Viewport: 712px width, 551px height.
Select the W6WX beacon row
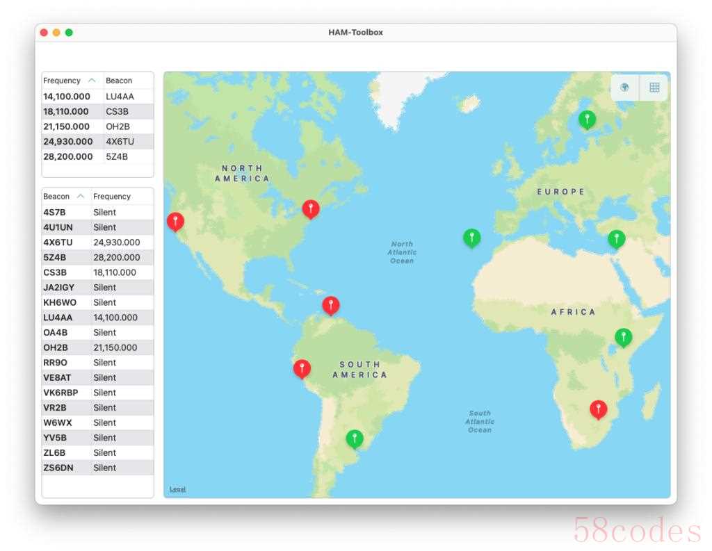[97, 422]
